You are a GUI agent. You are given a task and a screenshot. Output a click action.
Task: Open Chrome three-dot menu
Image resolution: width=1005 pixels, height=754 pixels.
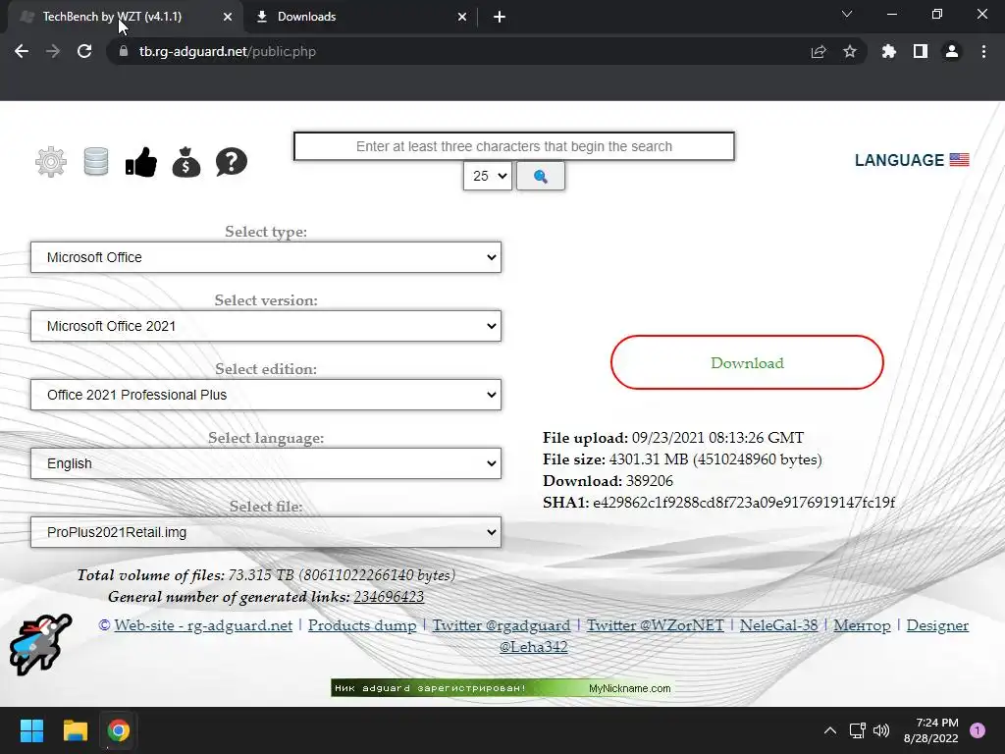(983, 51)
